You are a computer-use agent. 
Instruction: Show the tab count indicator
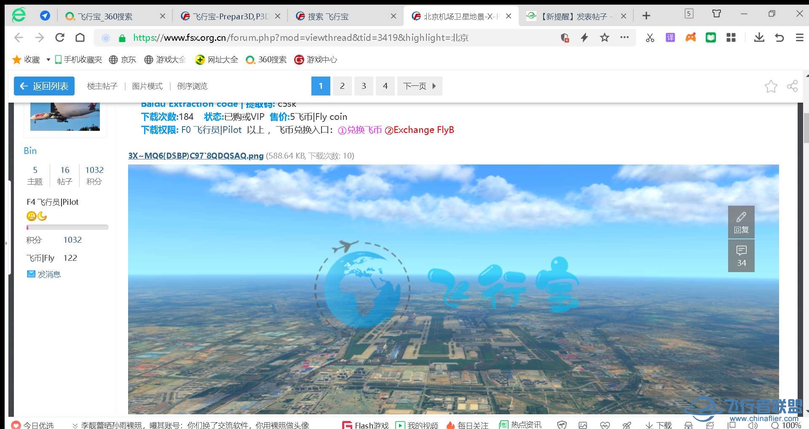[x=689, y=14]
